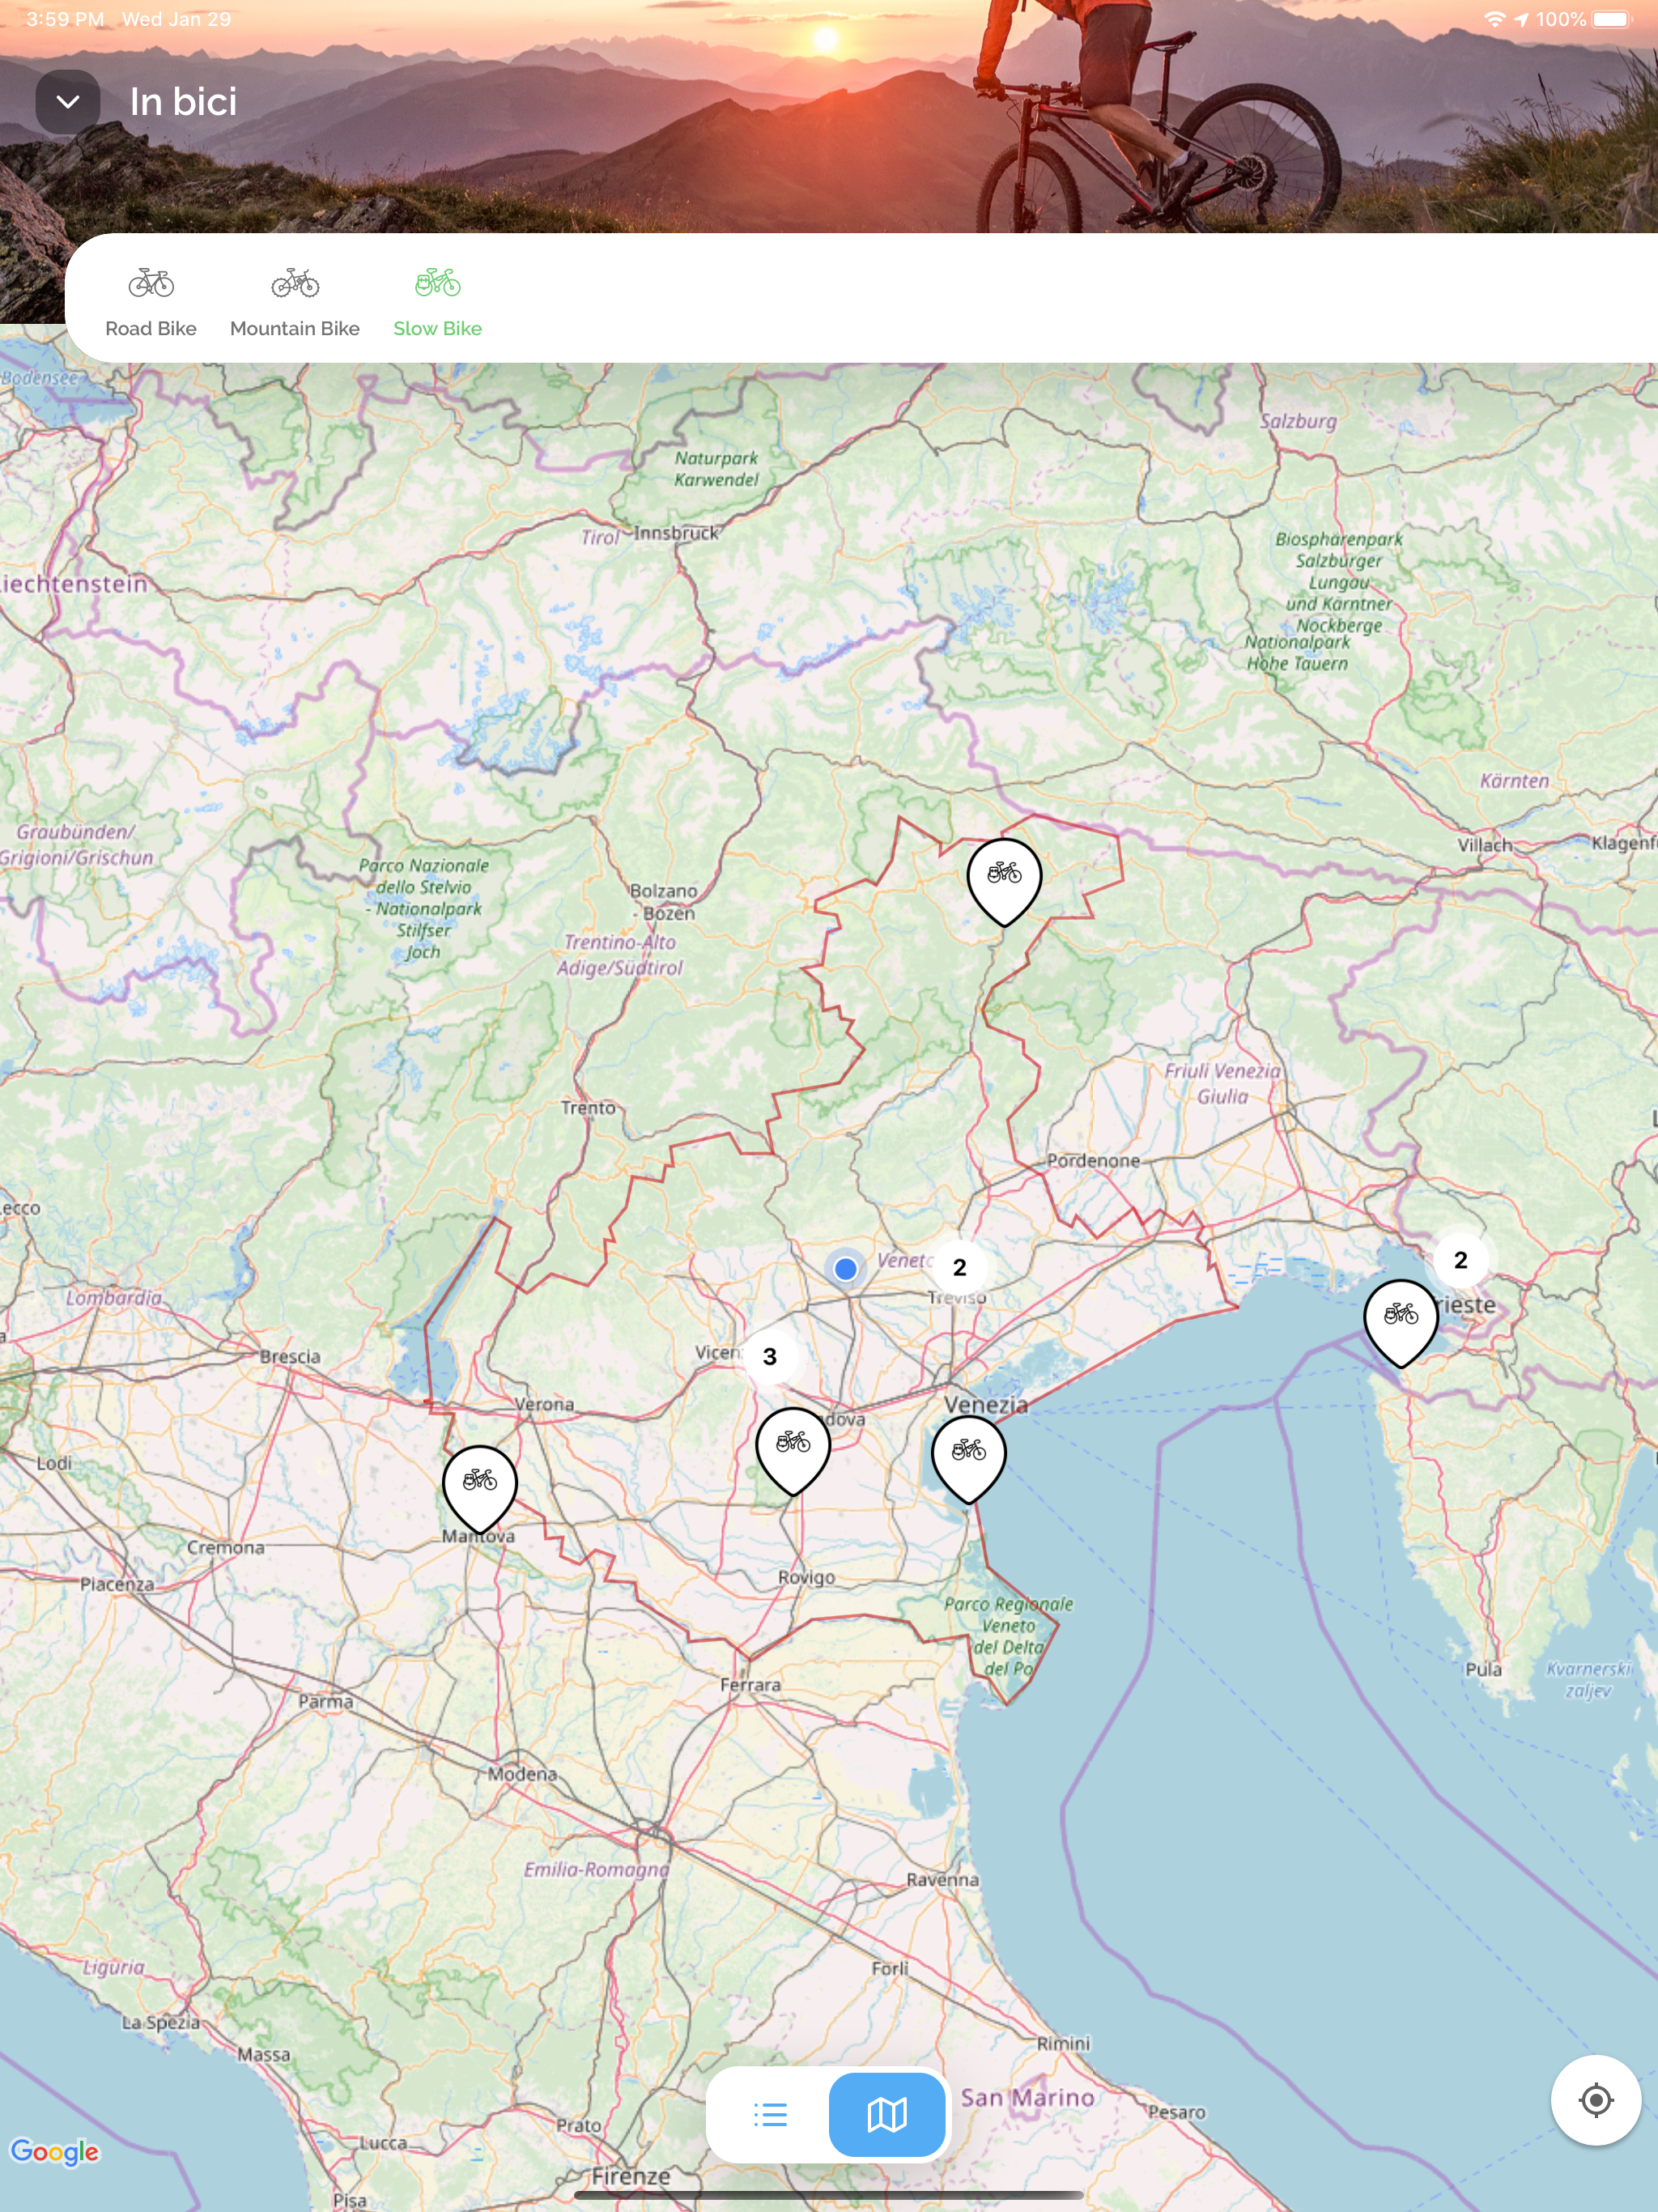1658x2212 pixels.
Task: Click the Google logo on map
Action: tap(54, 2151)
